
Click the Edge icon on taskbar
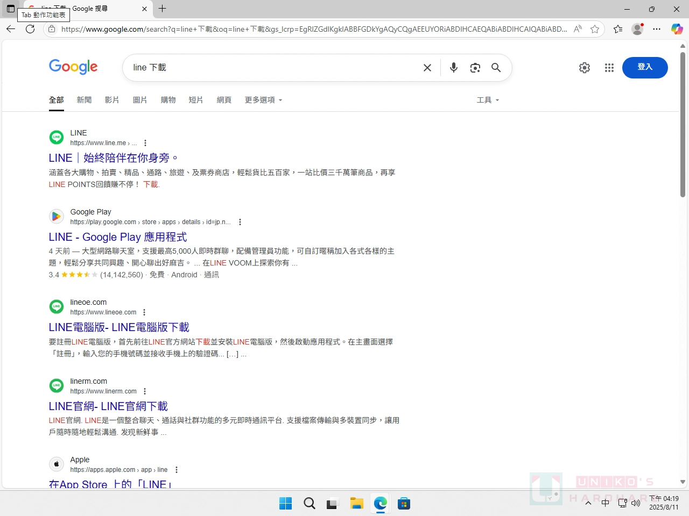381,503
